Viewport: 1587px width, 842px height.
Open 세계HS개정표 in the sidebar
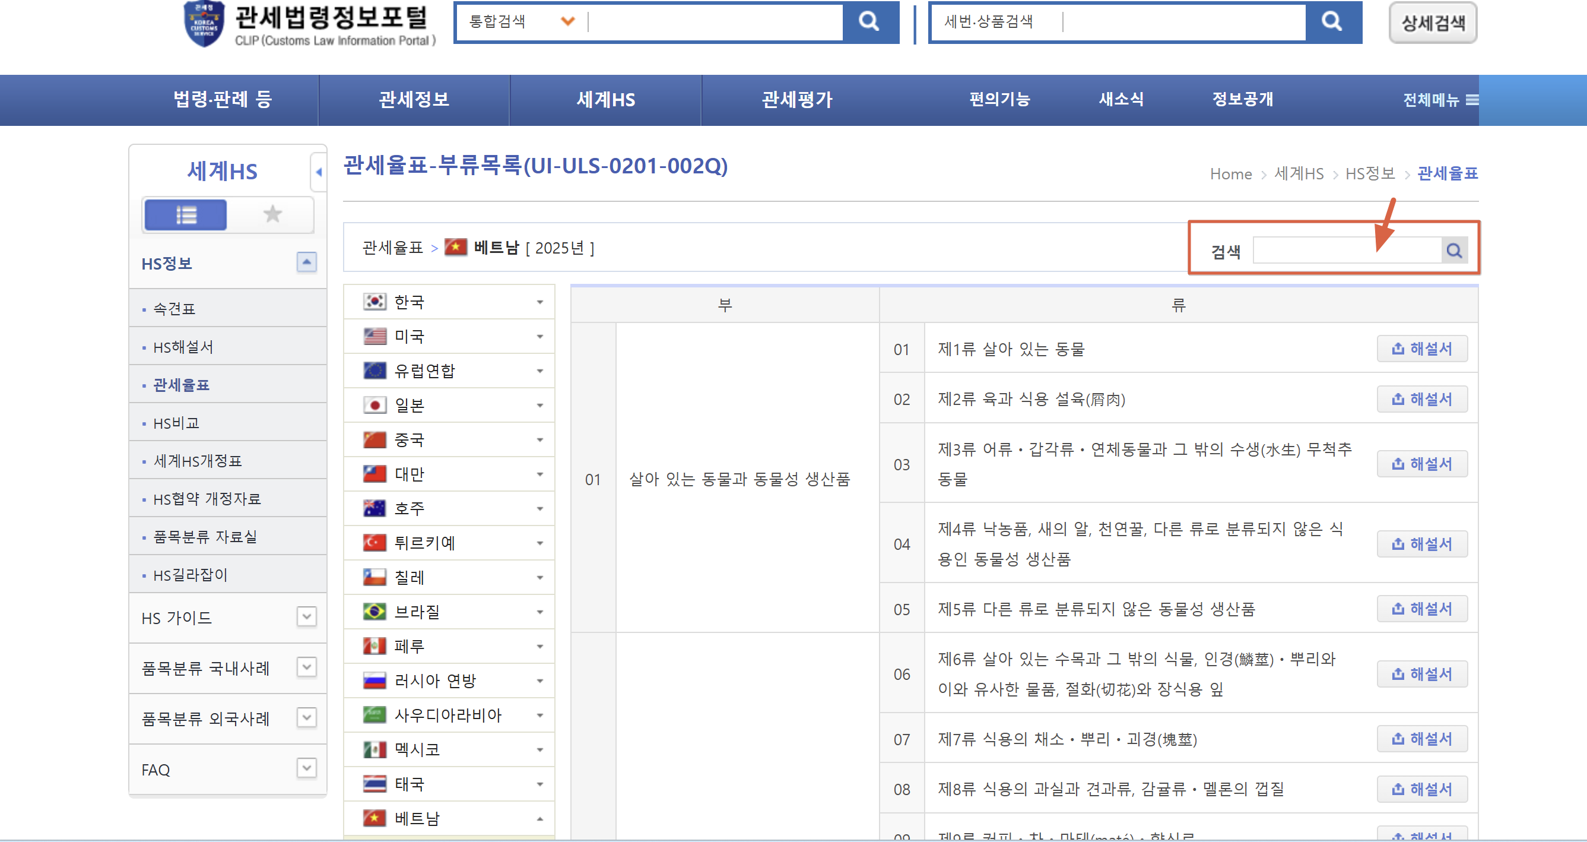tap(197, 461)
